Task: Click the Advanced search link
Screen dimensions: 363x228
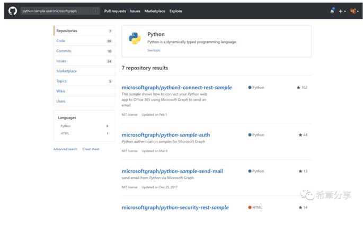Action: pos(65,149)
